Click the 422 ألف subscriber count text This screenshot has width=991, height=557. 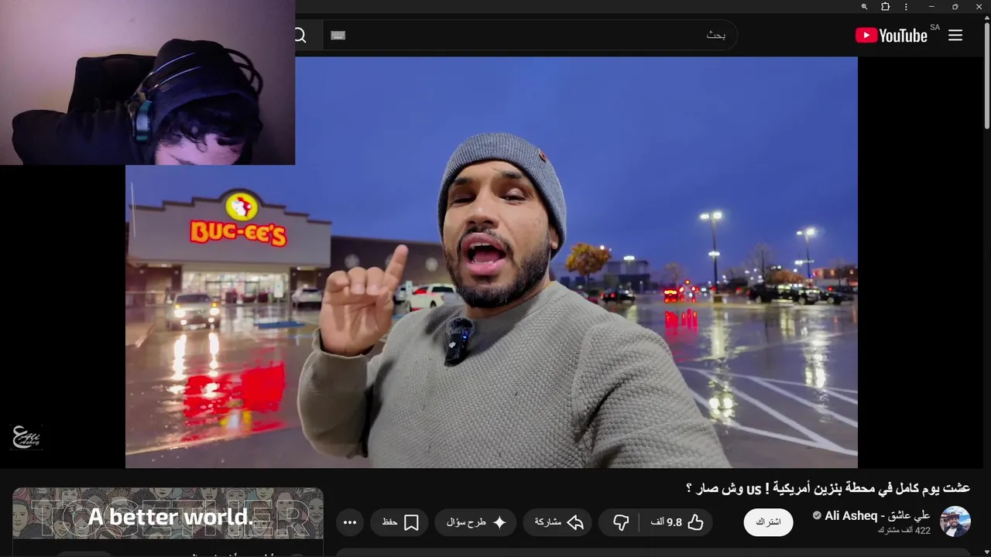(904, 531)
